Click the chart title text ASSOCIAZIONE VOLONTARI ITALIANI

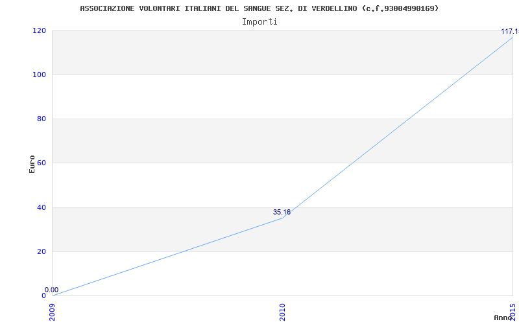coord(152,8)
